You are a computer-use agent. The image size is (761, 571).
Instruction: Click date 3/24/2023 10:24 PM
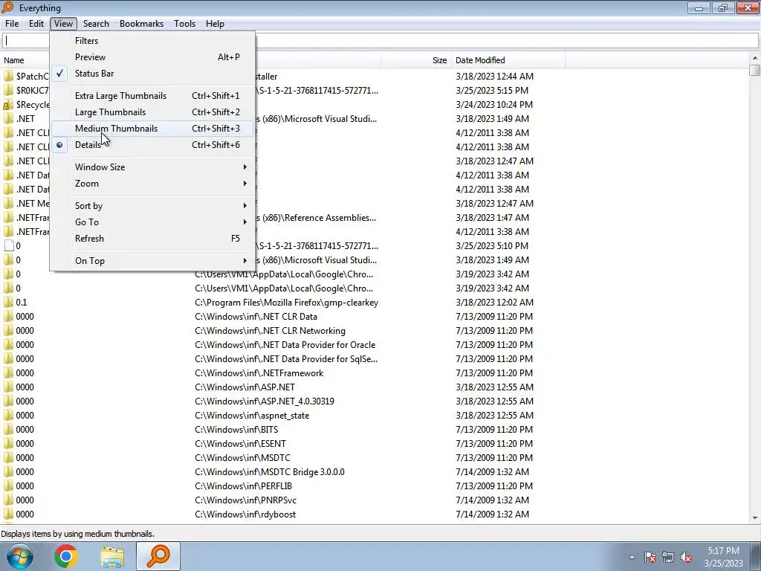pyautogui.click(x=494, y=104)
